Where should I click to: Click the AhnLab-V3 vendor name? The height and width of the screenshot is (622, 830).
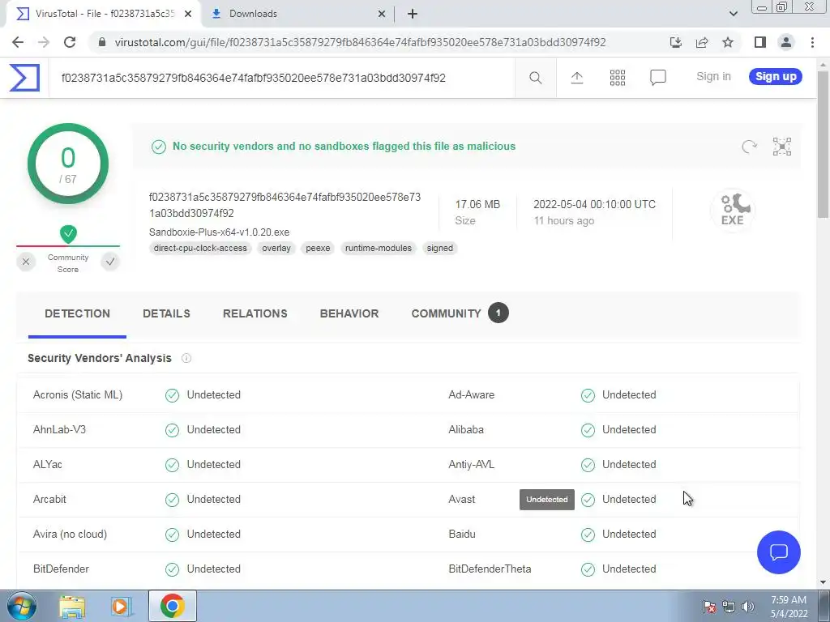pos(59,429)
